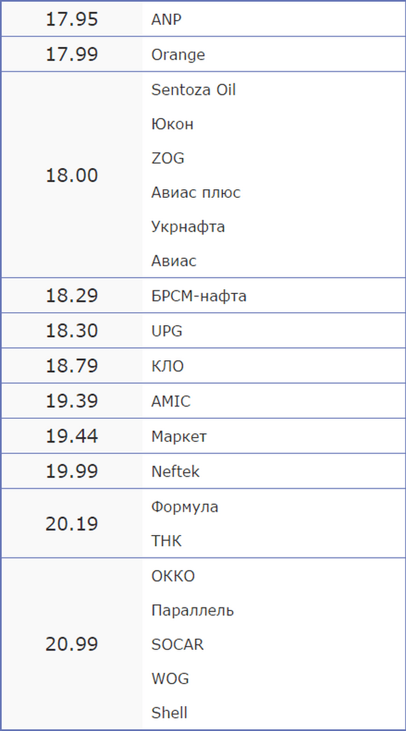
Task: Select the SOCAR entry
Action: [x=177, y=644]
